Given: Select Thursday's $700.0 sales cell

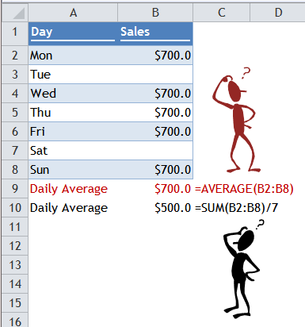Looking at the screenshot, I should coord(155,113).
